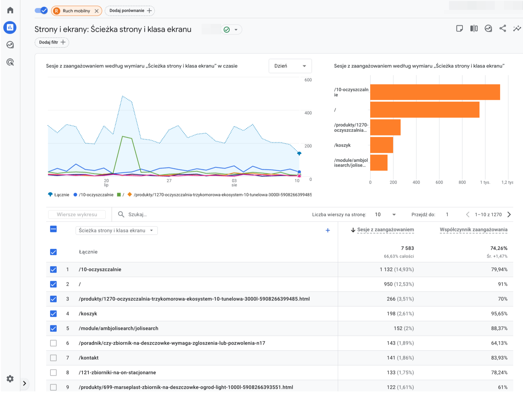Open the Insights sparkline icon
The image size is (523, 412).
click(517, 28)
